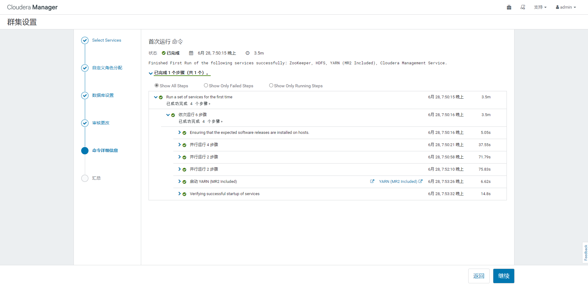Open the 支持 dropdown menu
This screenshot has height=287, width=588.
tap(540, 7)
